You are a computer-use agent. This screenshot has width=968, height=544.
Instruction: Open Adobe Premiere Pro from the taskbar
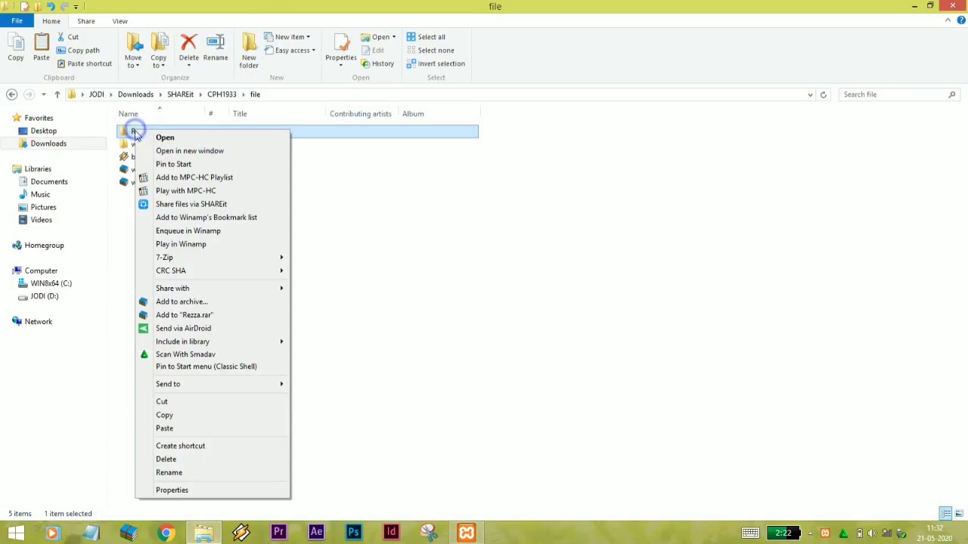click(278, 533)
